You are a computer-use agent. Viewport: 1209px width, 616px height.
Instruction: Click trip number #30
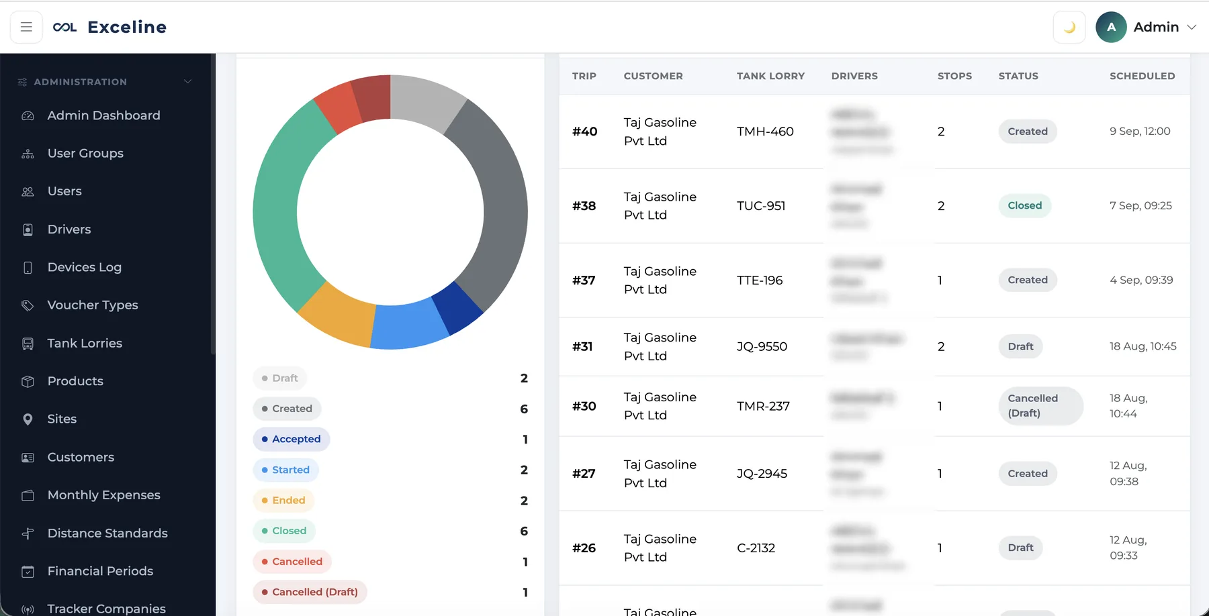[x=584, y=406]
